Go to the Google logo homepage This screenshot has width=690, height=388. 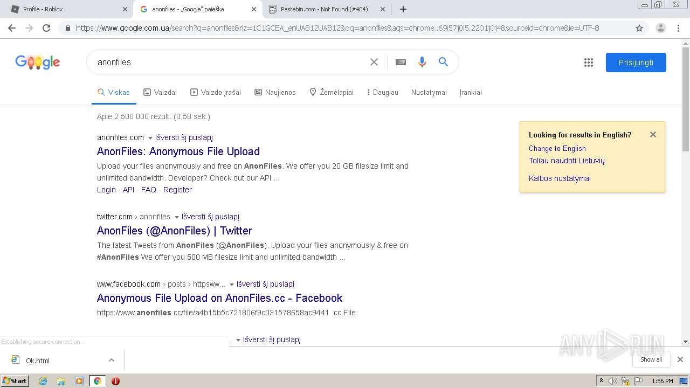tap(38, 63)
